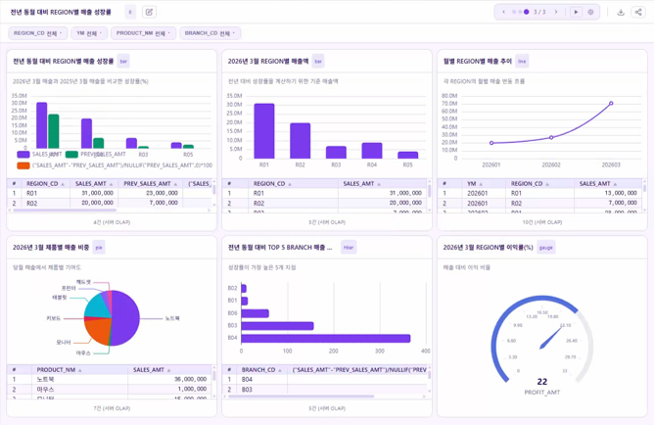Screen dimensions: 654x425
Task: Download the dashboard with the download icon
Action: coord(621,12)
